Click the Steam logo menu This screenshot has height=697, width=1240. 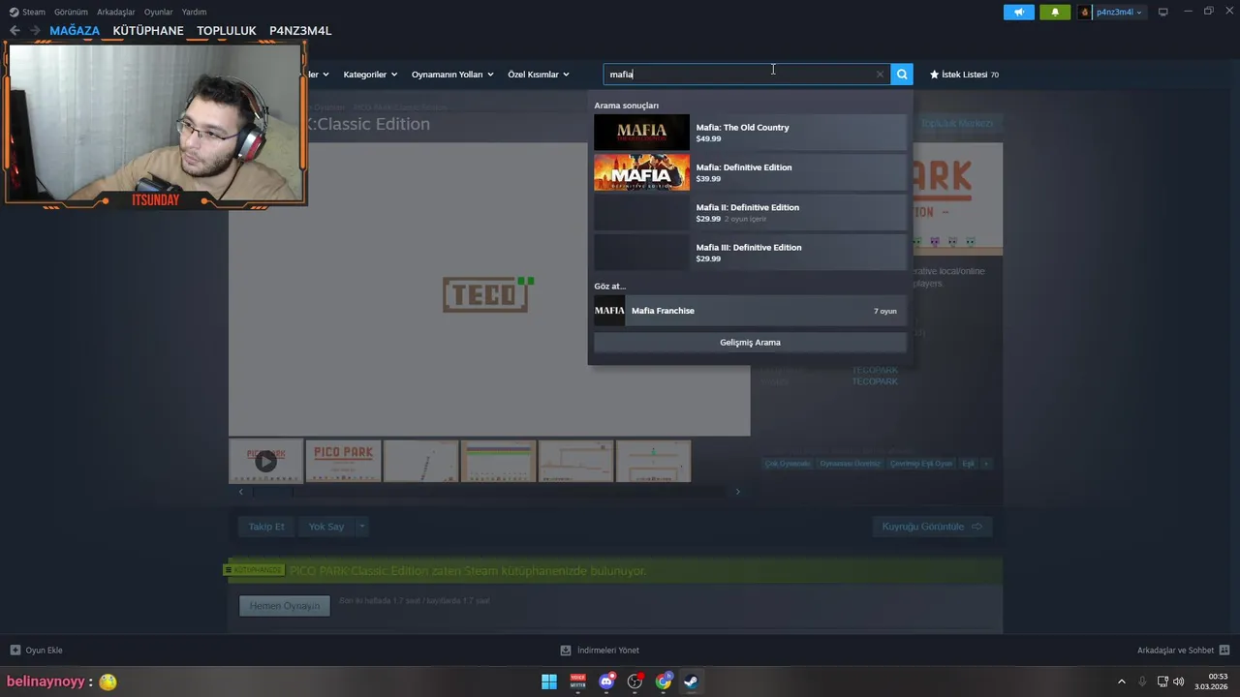click(26, 13)
